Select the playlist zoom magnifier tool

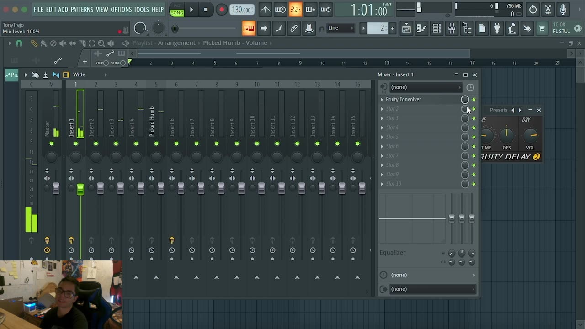click(x=101, y=43)
